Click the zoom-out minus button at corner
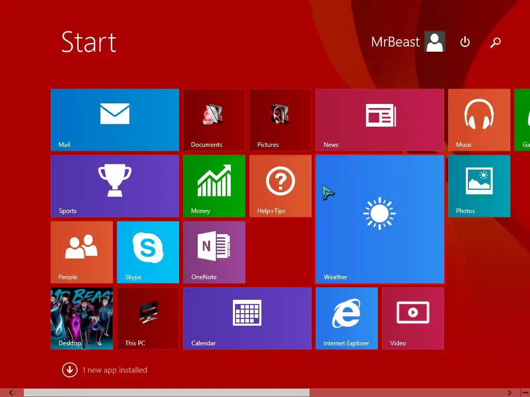530x397 pixels. click(525, 393)
